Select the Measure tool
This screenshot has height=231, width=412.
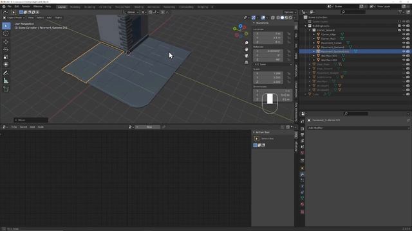(6, 81)
